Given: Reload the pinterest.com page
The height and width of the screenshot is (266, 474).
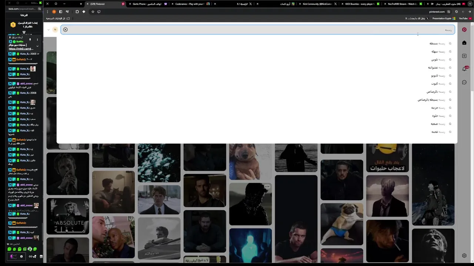Looking at the screenshot, I should [x=456, y=11].
